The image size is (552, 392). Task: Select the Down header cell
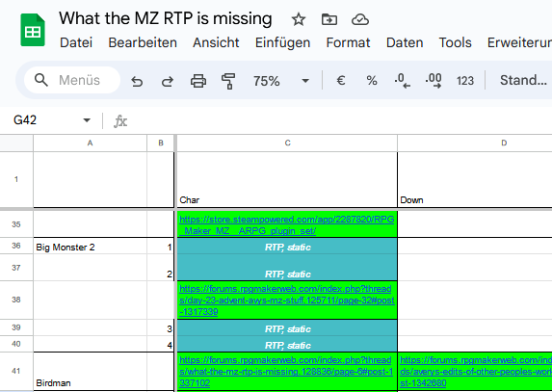coord(475,179)
